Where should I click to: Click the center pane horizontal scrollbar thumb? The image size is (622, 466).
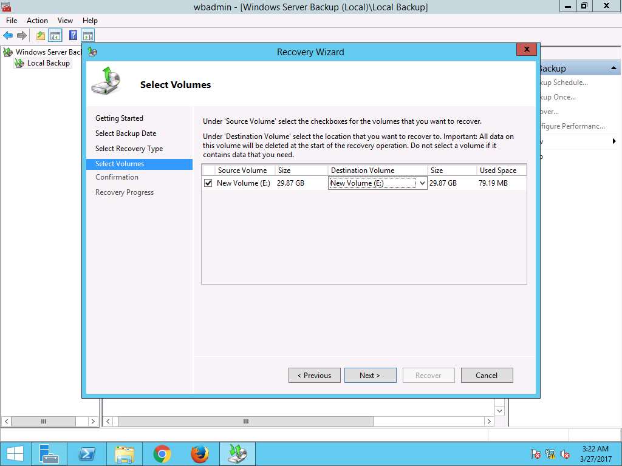coord(246,421)
